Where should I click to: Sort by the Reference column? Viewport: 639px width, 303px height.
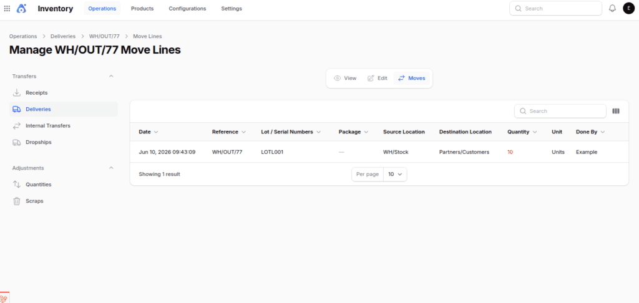tap(229, 132)
